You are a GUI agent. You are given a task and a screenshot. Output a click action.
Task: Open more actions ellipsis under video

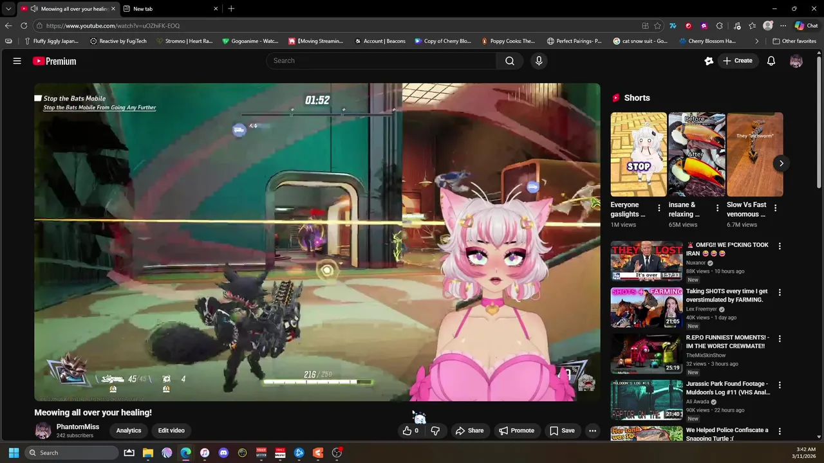click(x=593, y=431)
